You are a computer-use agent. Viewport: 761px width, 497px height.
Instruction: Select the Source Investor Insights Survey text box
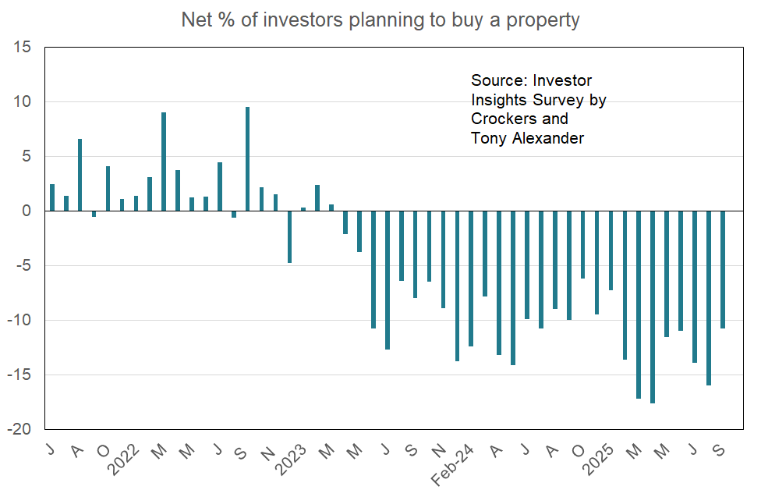538,109
